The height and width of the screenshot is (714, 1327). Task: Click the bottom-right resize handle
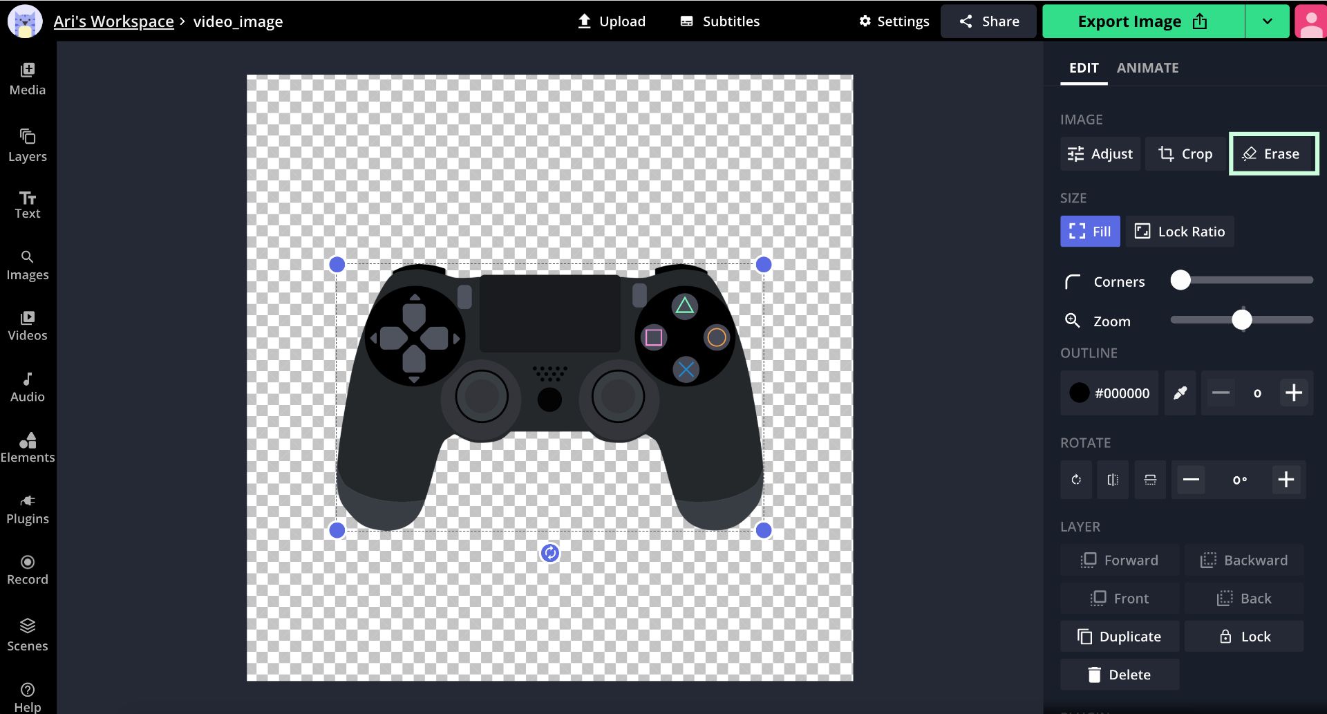(x=764, y=530)
